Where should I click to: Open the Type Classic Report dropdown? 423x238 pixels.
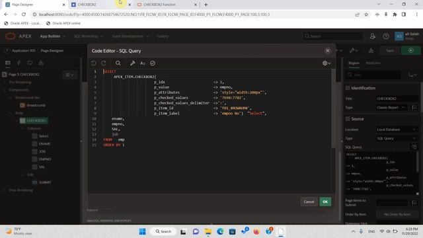pyautogui.click(x=391, y=107)
